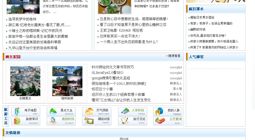Click the 人气博客 section heading
Viewport: 255px width, 140px height.
196,57
